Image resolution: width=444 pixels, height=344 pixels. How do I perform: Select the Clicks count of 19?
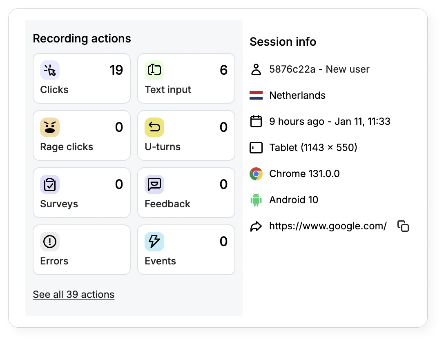click(116, 70)
